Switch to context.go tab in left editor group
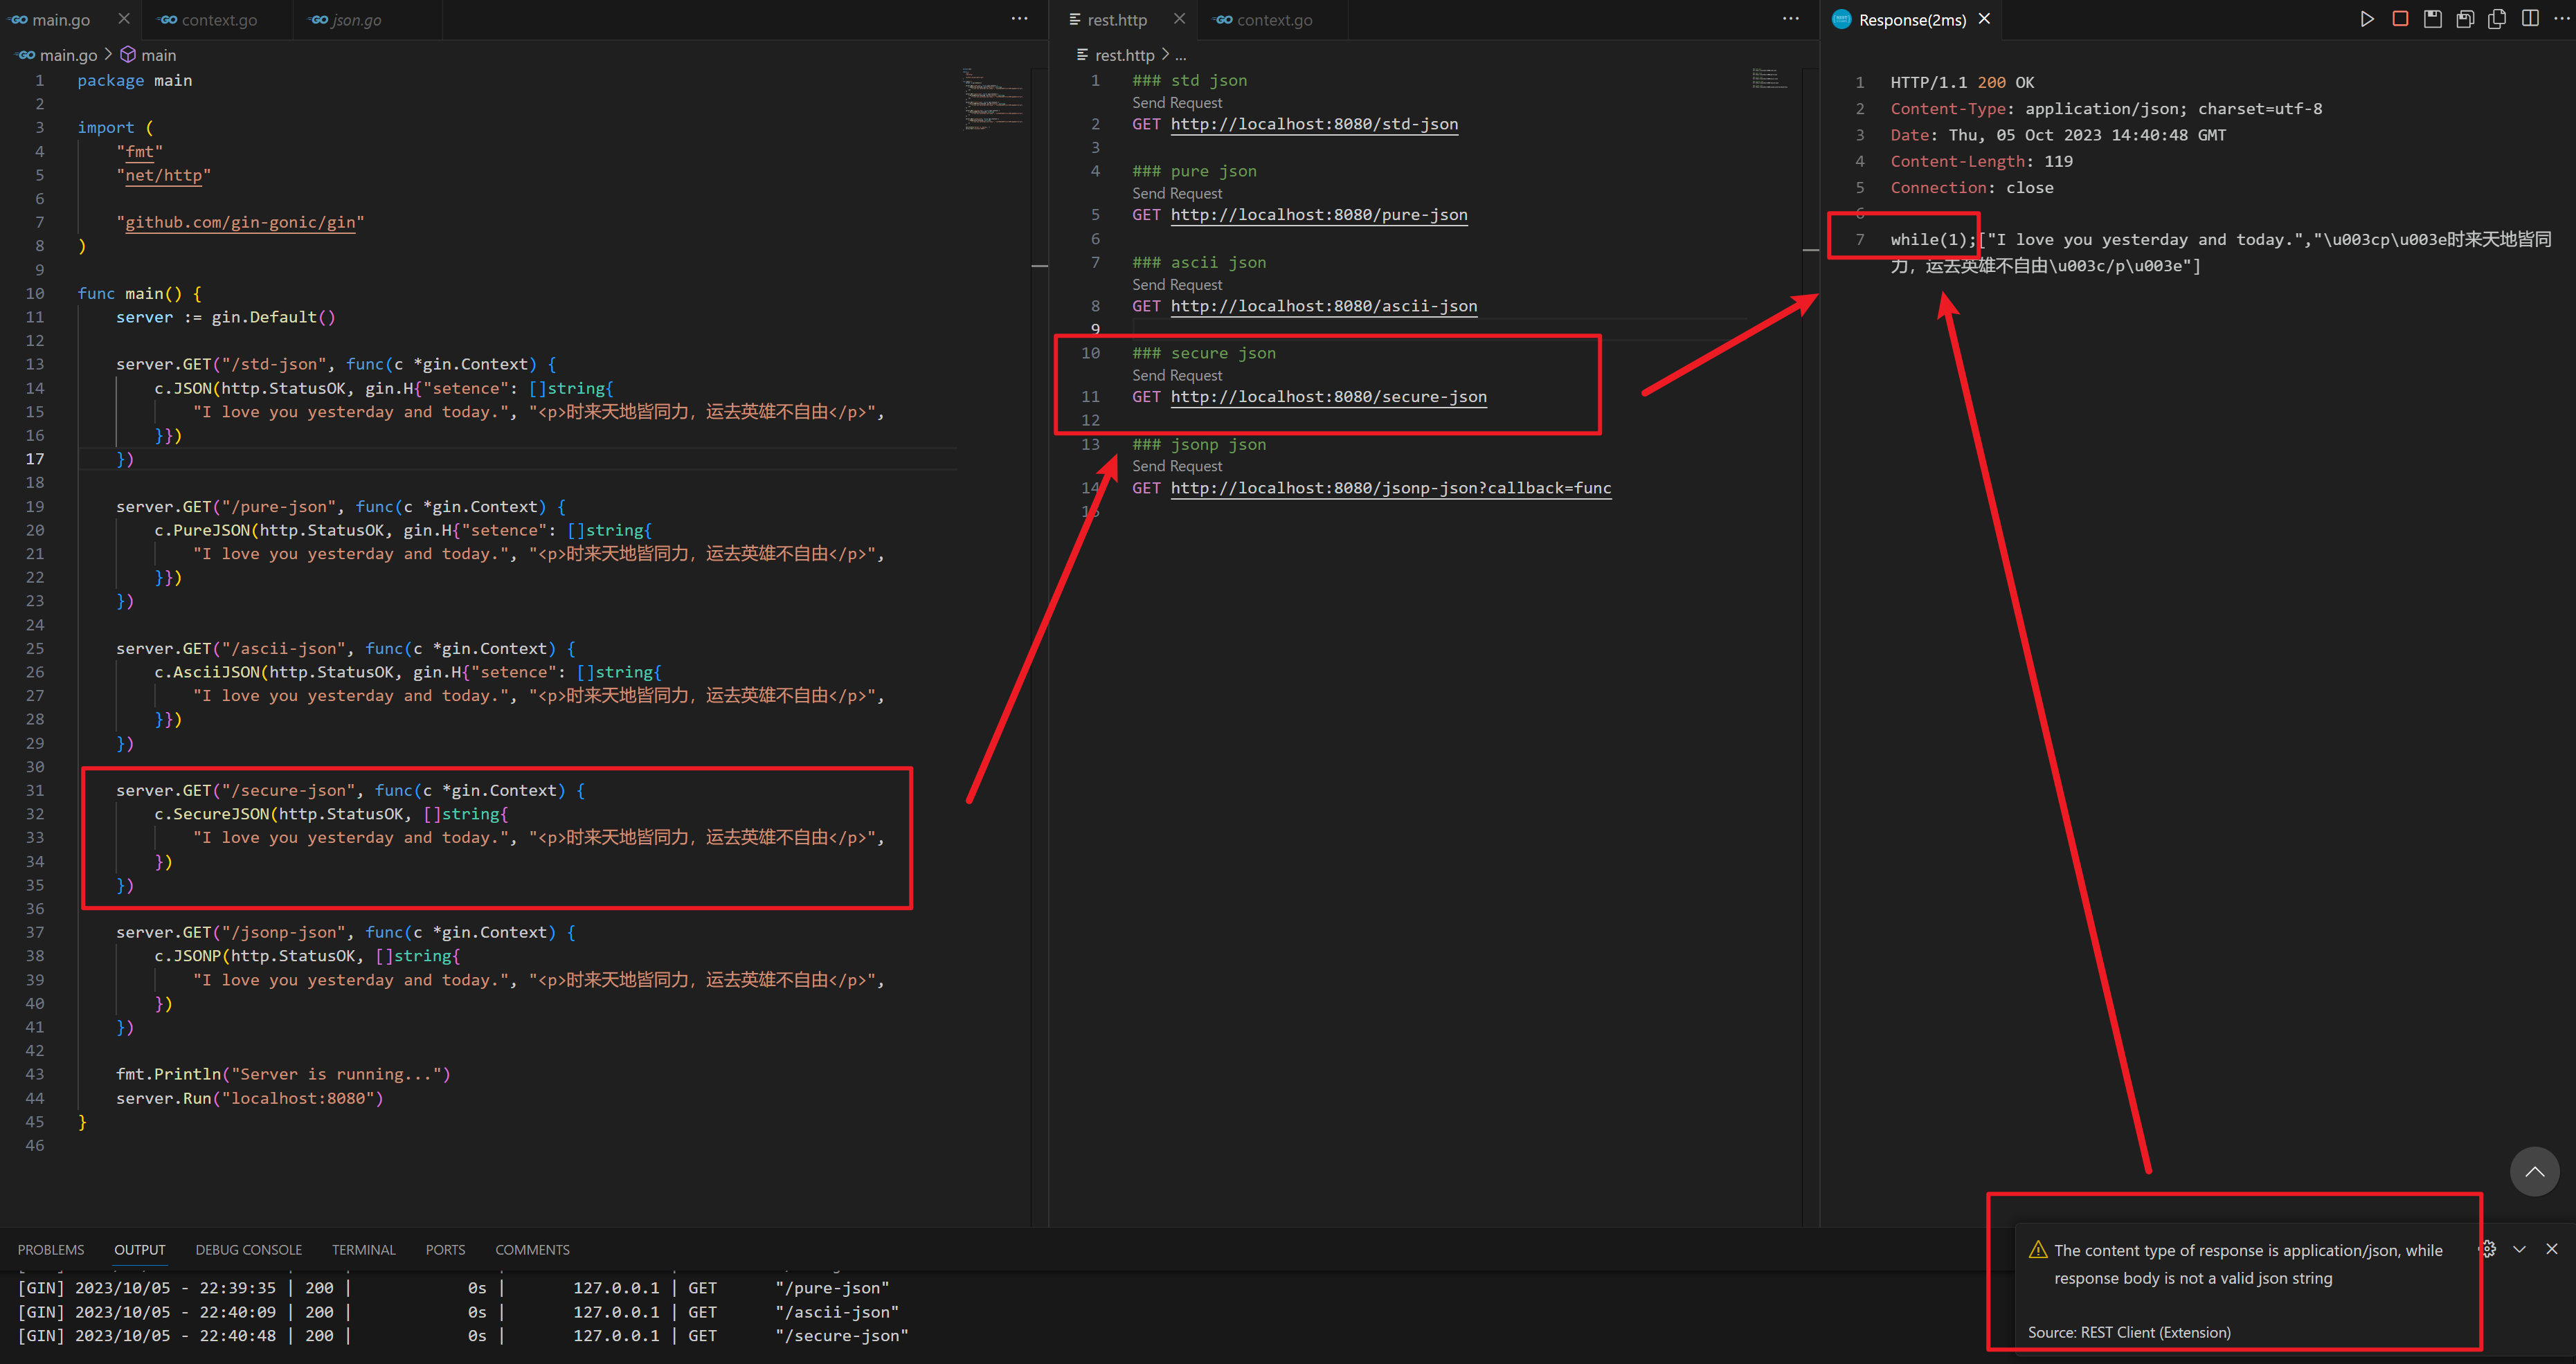This screenshot has width=2576, height=1364. pyautogui.click(x=219, y=20)
